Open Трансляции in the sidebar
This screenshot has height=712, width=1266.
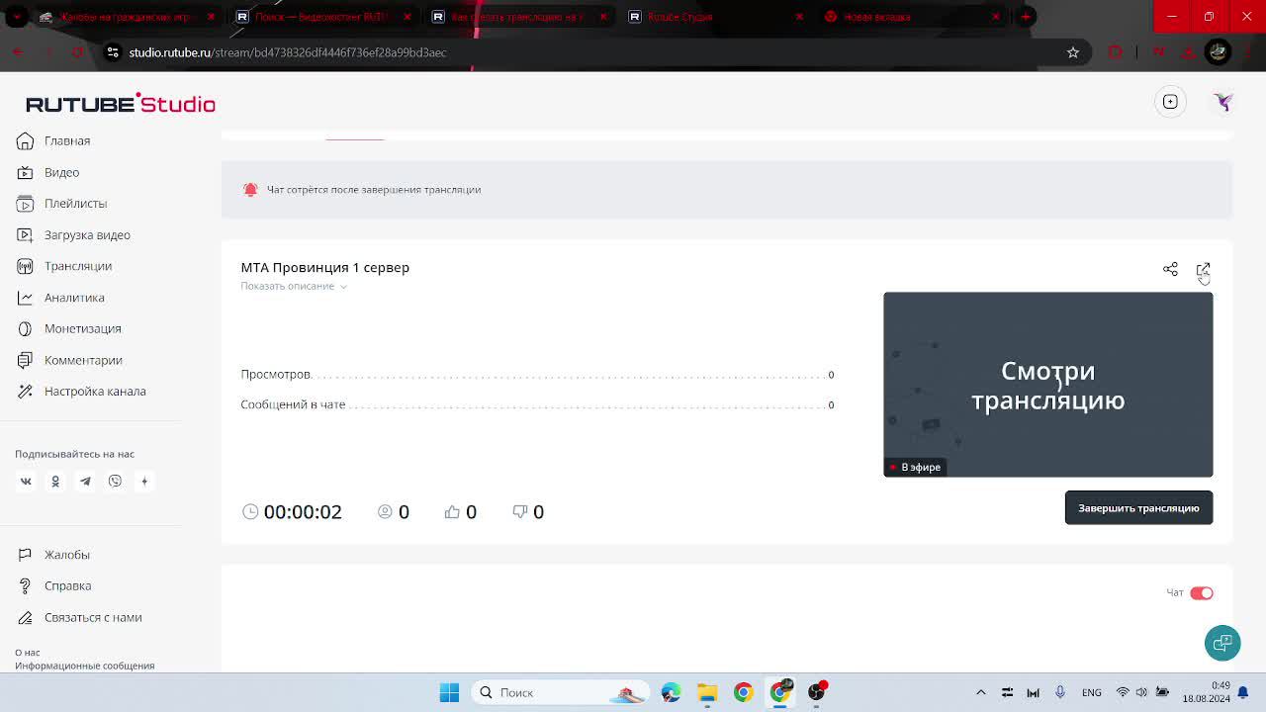[64, 266]
